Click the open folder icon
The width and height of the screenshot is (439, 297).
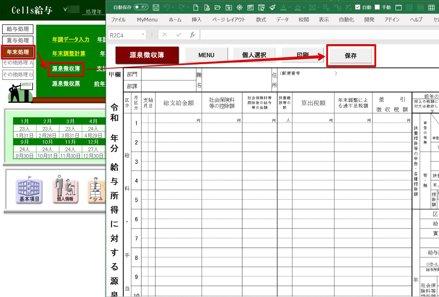(218, 7)
